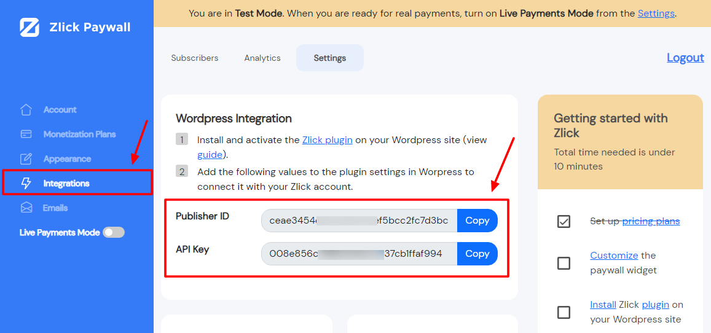The height and width of the screenshot is (333, 711).
Task: Open the pricing plans link
Action: coord(651,221)
